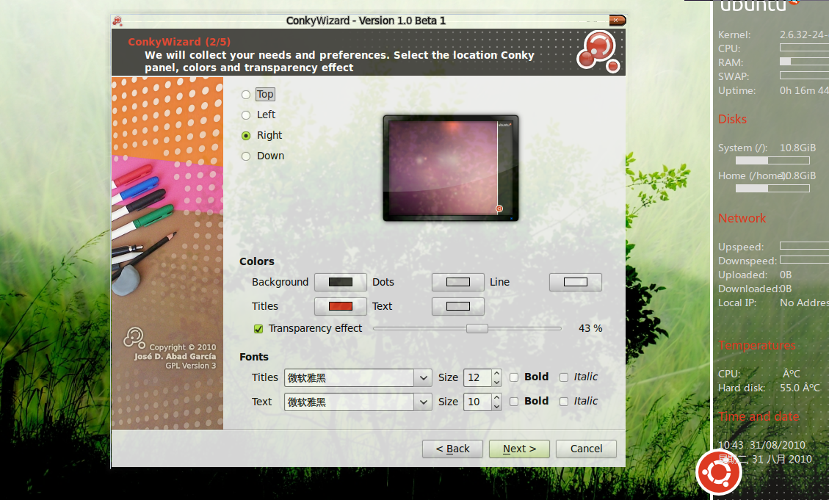Open the Dots color picker
This screenshot has height=500, width=829.
pos(458,282)
